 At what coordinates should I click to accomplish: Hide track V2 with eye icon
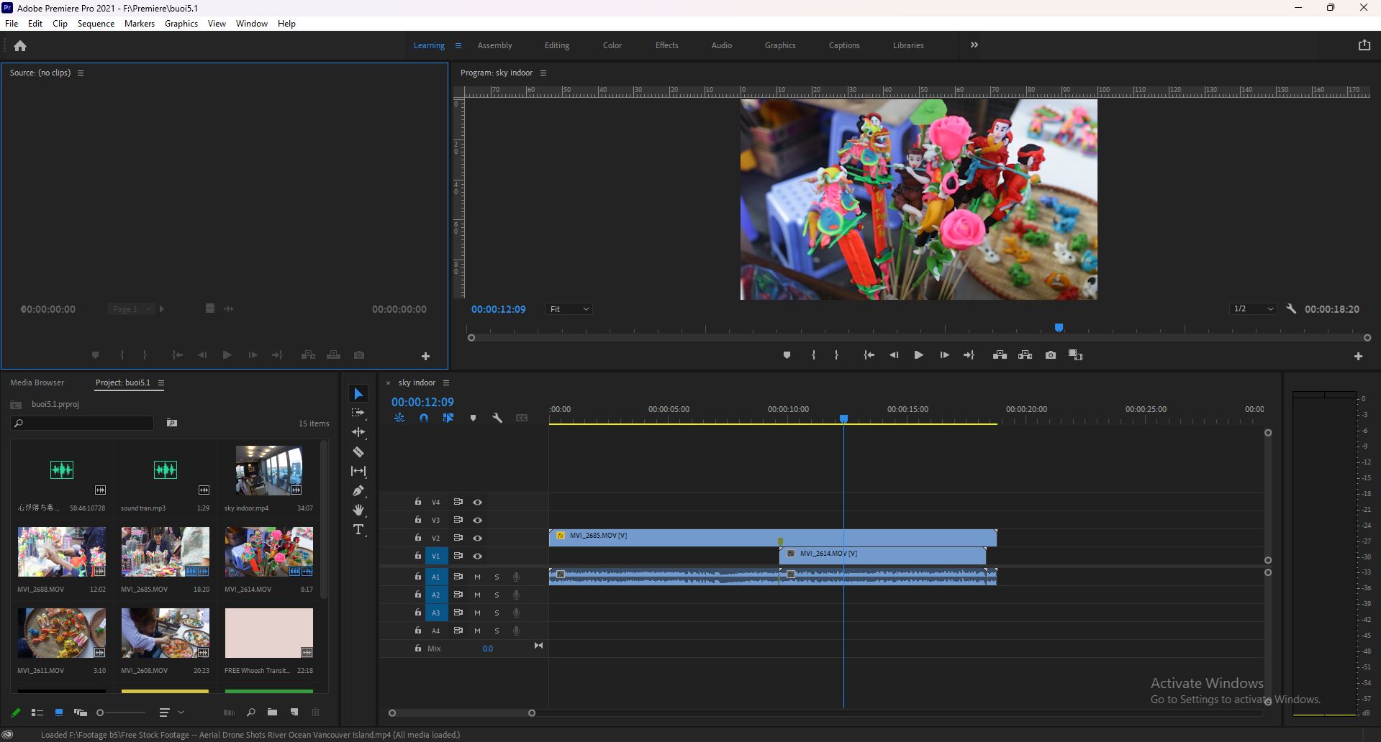point(477,538)
